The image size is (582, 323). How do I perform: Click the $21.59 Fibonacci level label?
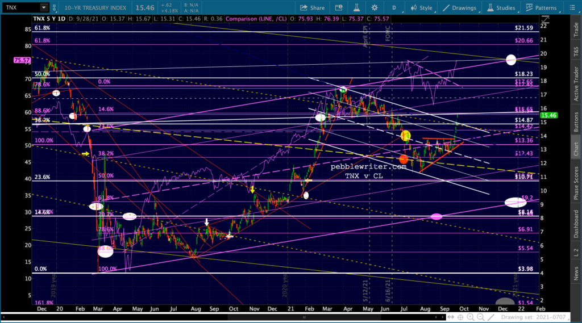523,28
